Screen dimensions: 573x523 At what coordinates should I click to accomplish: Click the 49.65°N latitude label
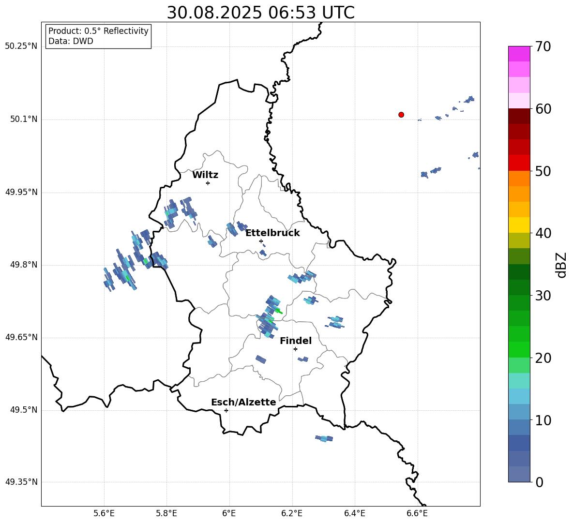21,337
